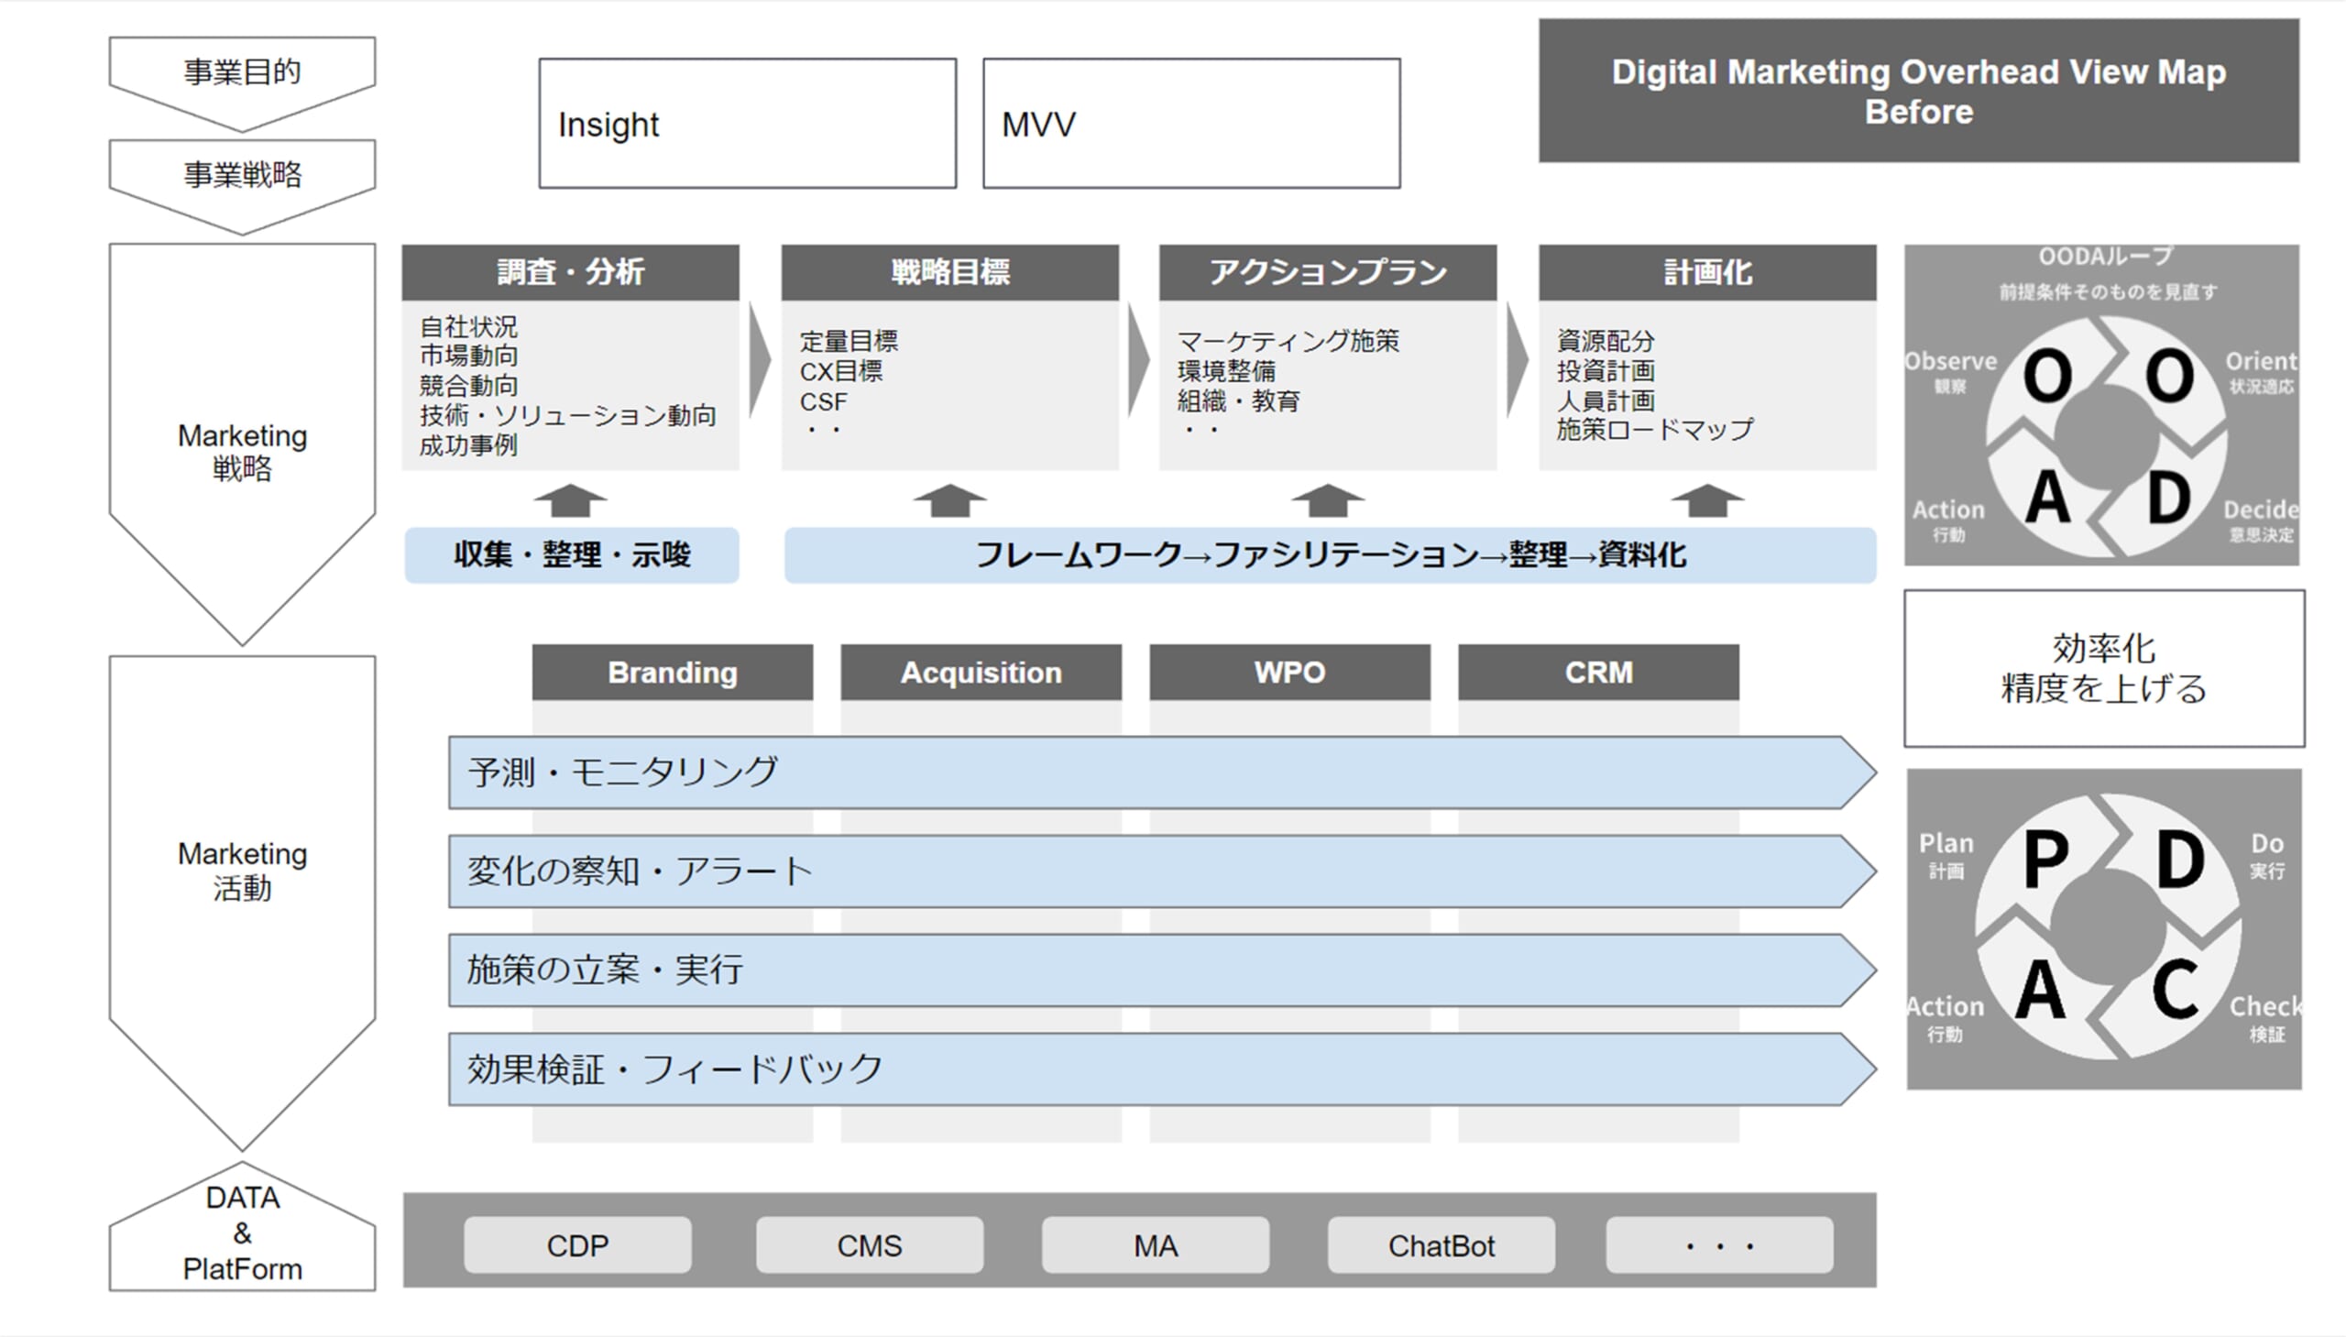The image size is (2346, 1337).
Task: Select the CRM column header
Action: coord(1597,673)
